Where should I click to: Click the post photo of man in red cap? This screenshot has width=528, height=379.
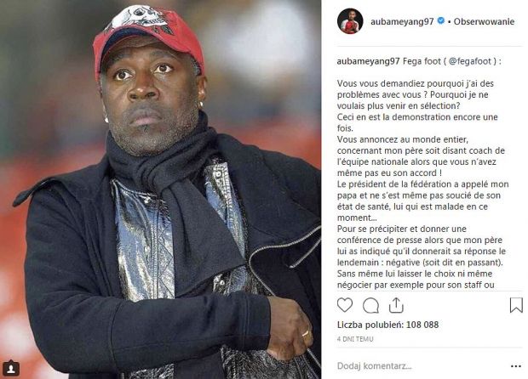coord(160,189)
